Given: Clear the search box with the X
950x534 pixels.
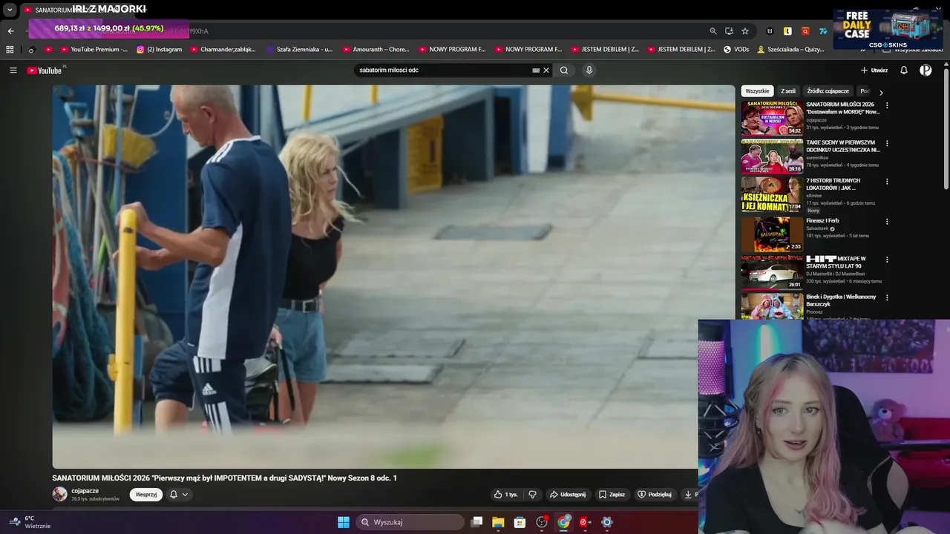Looking at the screenshot, I should pyautogui.click(x=546, y=70).
